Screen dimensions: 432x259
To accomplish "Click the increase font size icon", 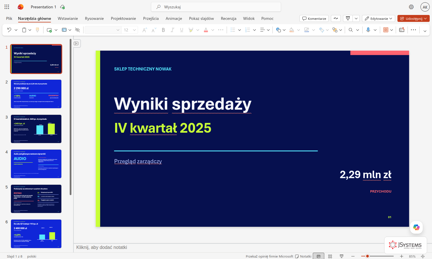I will click(145, 30).
